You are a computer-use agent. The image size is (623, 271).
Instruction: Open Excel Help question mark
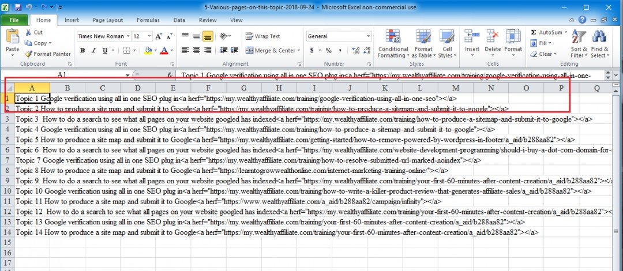pyautogui.click(x=582, y=20)
